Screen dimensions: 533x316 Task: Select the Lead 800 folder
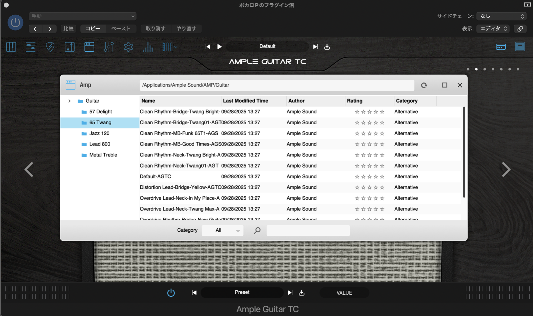[x=100, y=144]
